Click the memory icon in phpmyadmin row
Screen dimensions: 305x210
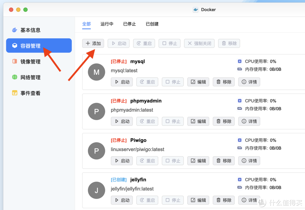click(x=240, y=109)
